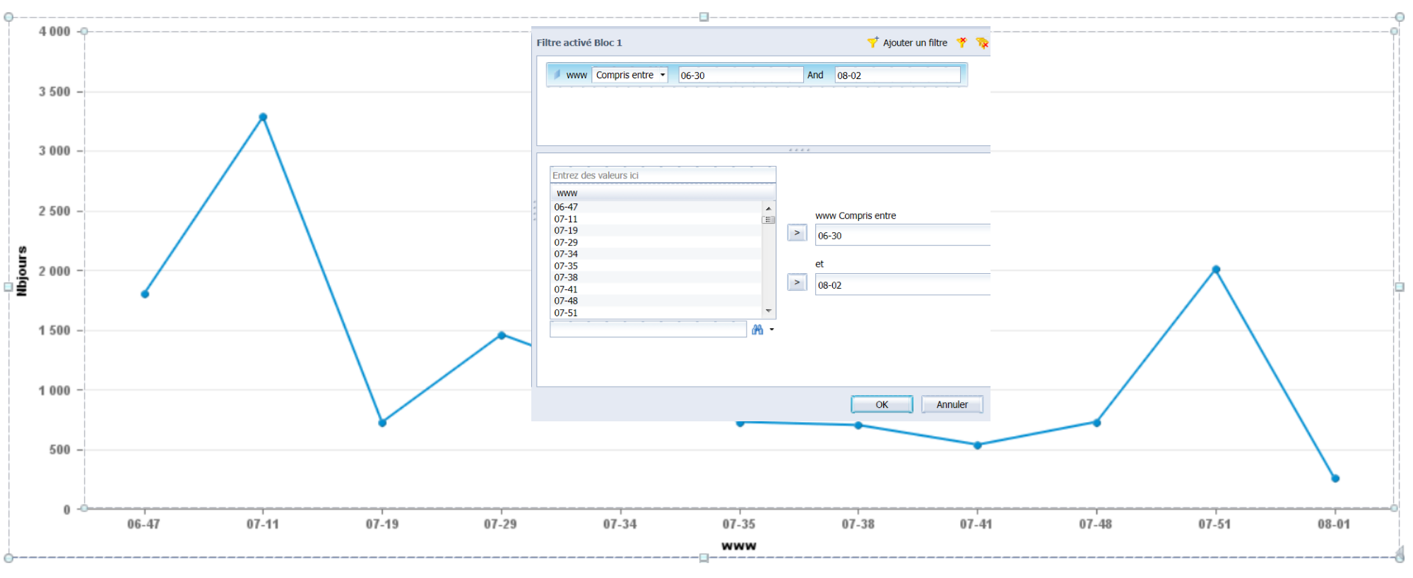Select value 07-41 in the list
This screenshot has height=578, width=1413.
click(x=656, y=289)
